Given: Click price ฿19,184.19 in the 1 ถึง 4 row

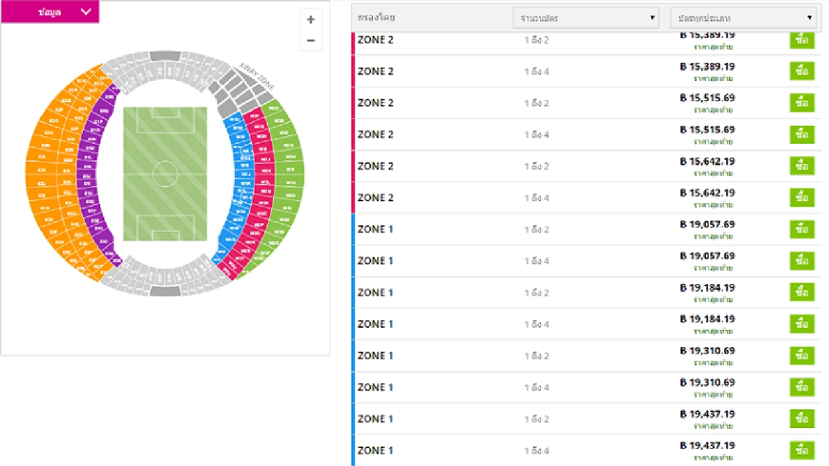Looking at the screenshot, I should 707,319.
